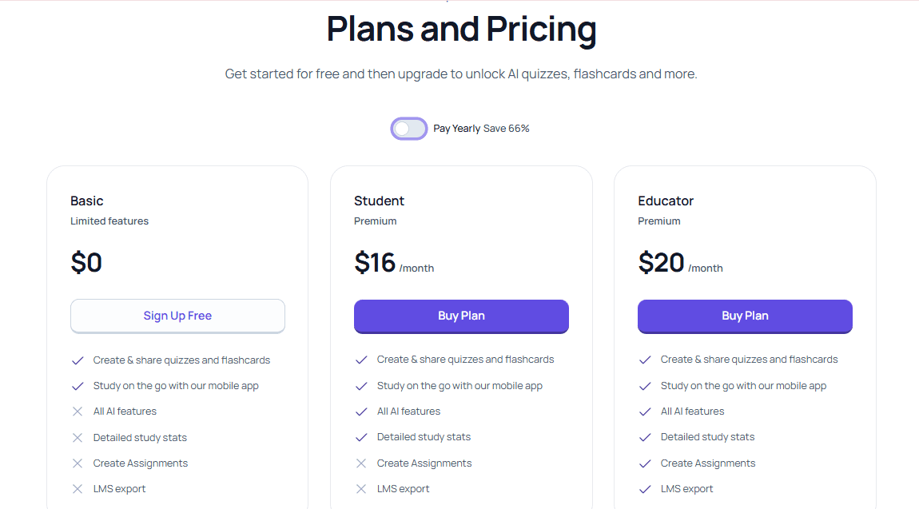
Task: Click Buy Plan for the Student plan
Action: [x=461, y=316]
